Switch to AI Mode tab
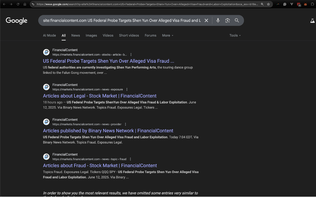 click(49, 35)
